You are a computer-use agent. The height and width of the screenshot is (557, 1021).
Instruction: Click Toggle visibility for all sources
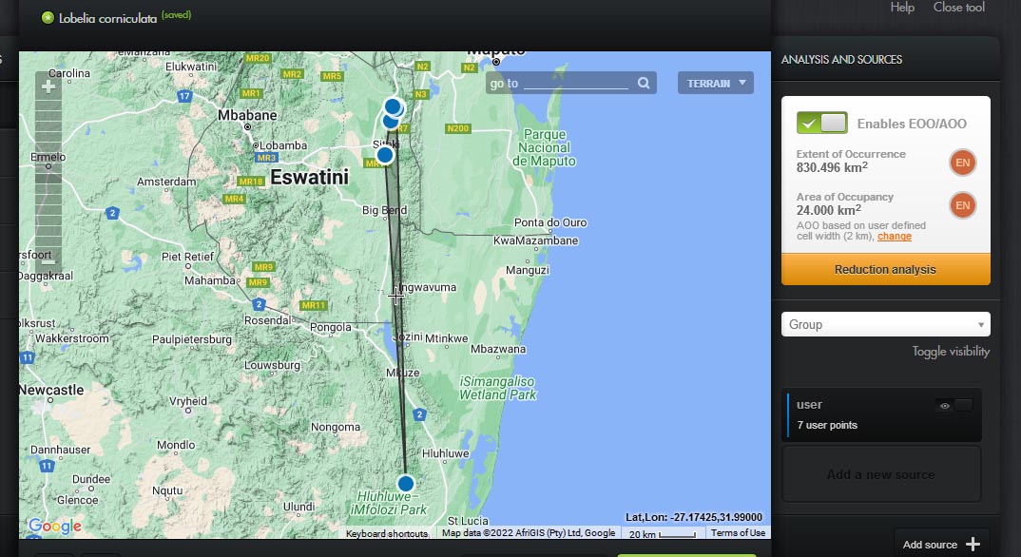(x=951, y=351)
